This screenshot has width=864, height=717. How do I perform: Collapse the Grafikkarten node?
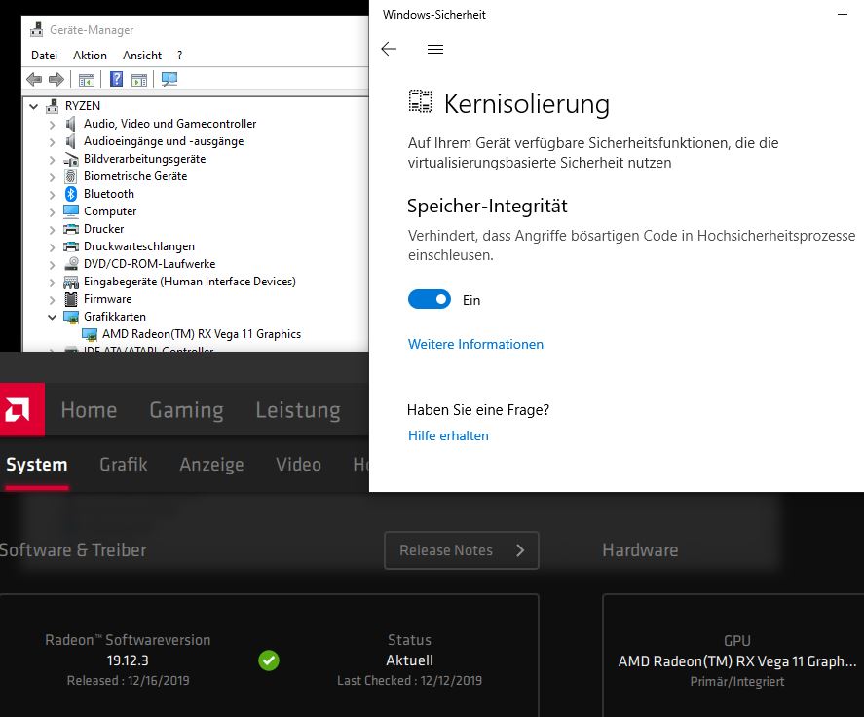click(52, 317)
